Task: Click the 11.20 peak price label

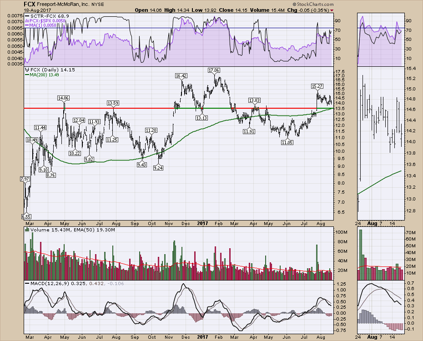Action: point(151,130)
